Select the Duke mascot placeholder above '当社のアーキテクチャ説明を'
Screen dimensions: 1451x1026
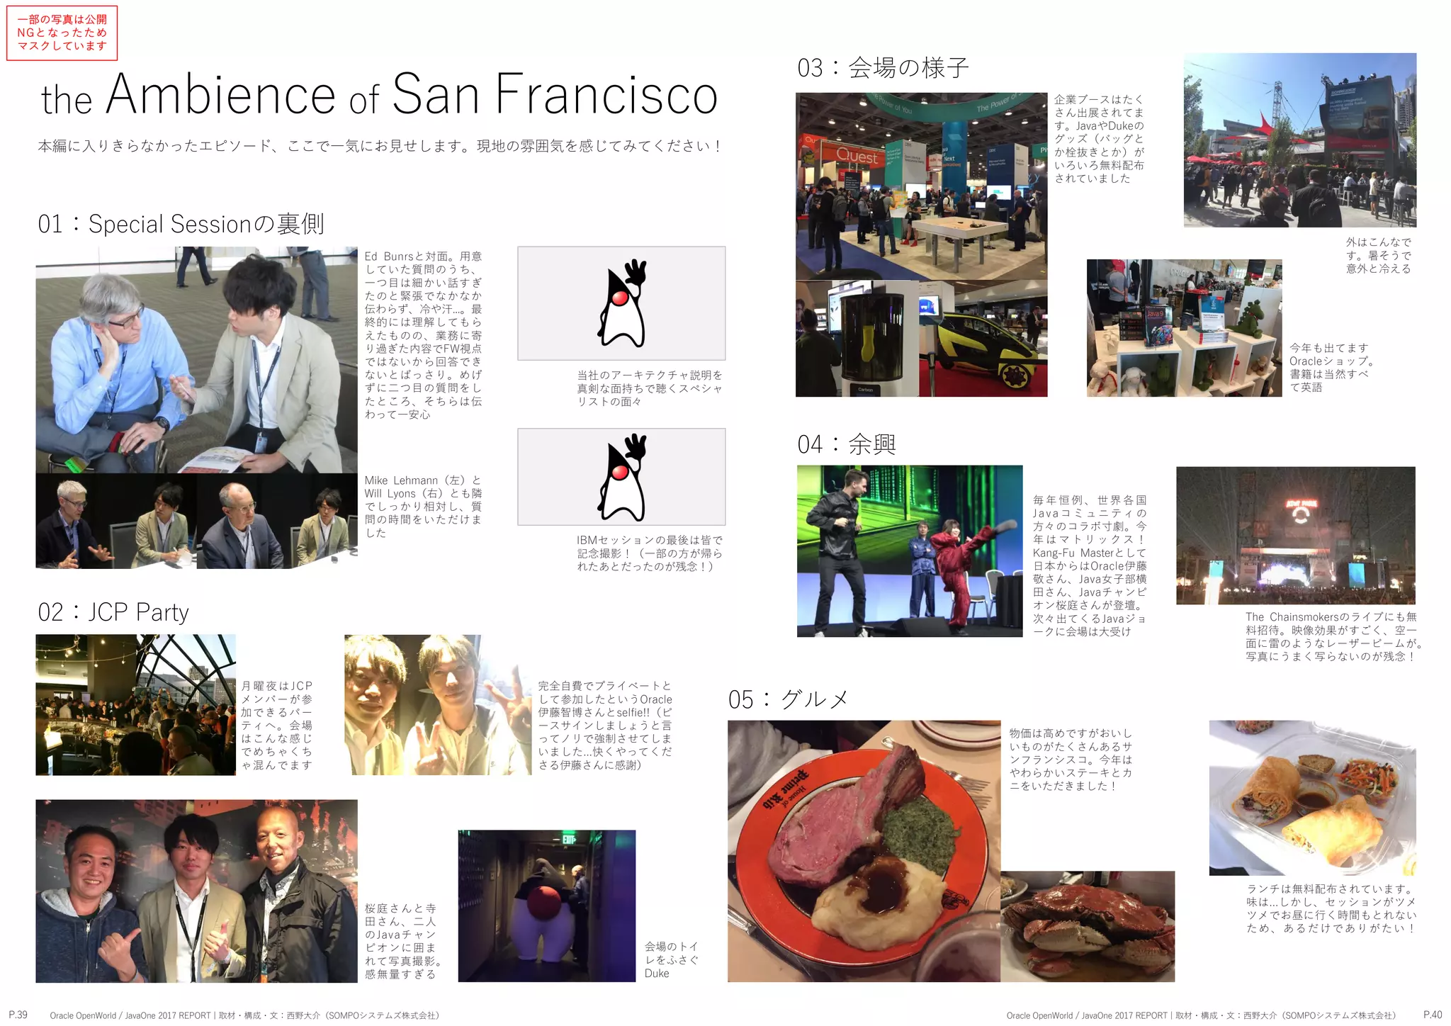pos(621,303)
